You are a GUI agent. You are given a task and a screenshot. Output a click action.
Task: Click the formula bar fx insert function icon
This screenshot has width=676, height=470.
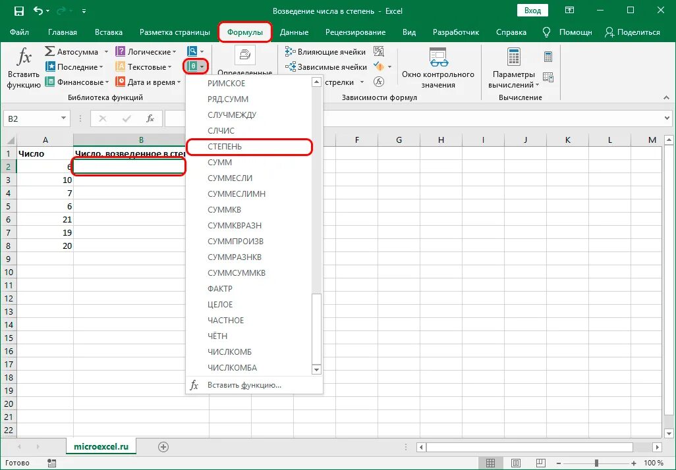click(150, 118)
